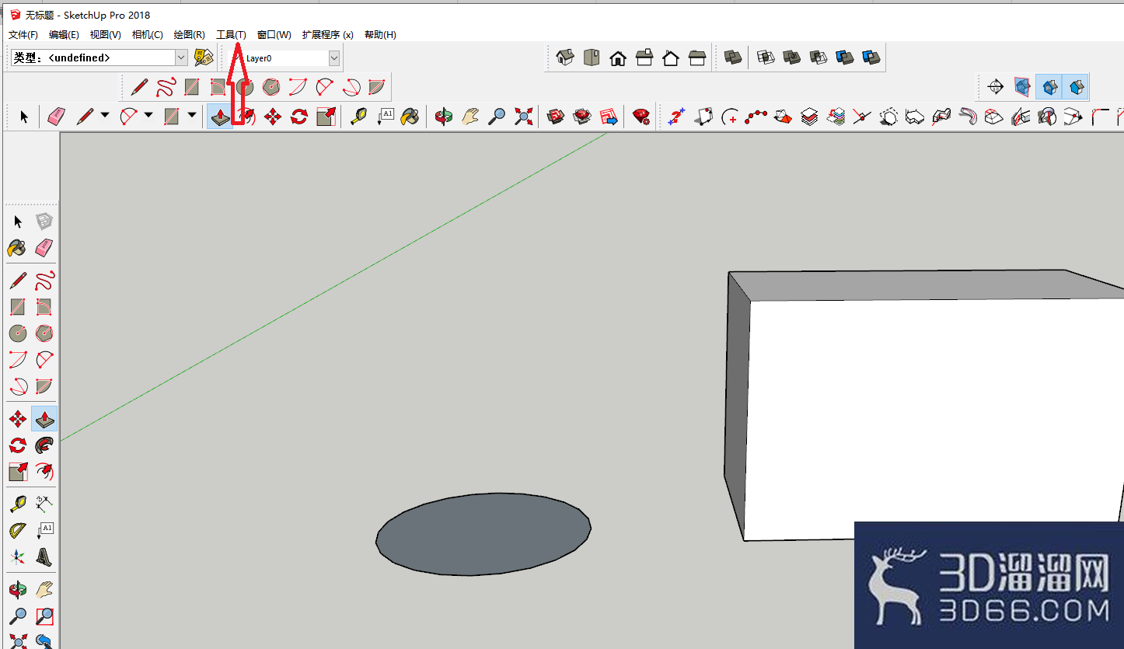Open the 工具(T) menu
Image resolution: width=1124 pixels, height=649 pixels.
pos(231,35)
